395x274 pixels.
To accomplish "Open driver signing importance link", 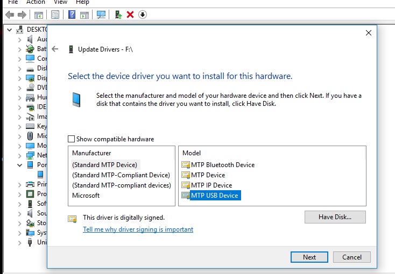I will pyautogui.click(x=138, y=229).
